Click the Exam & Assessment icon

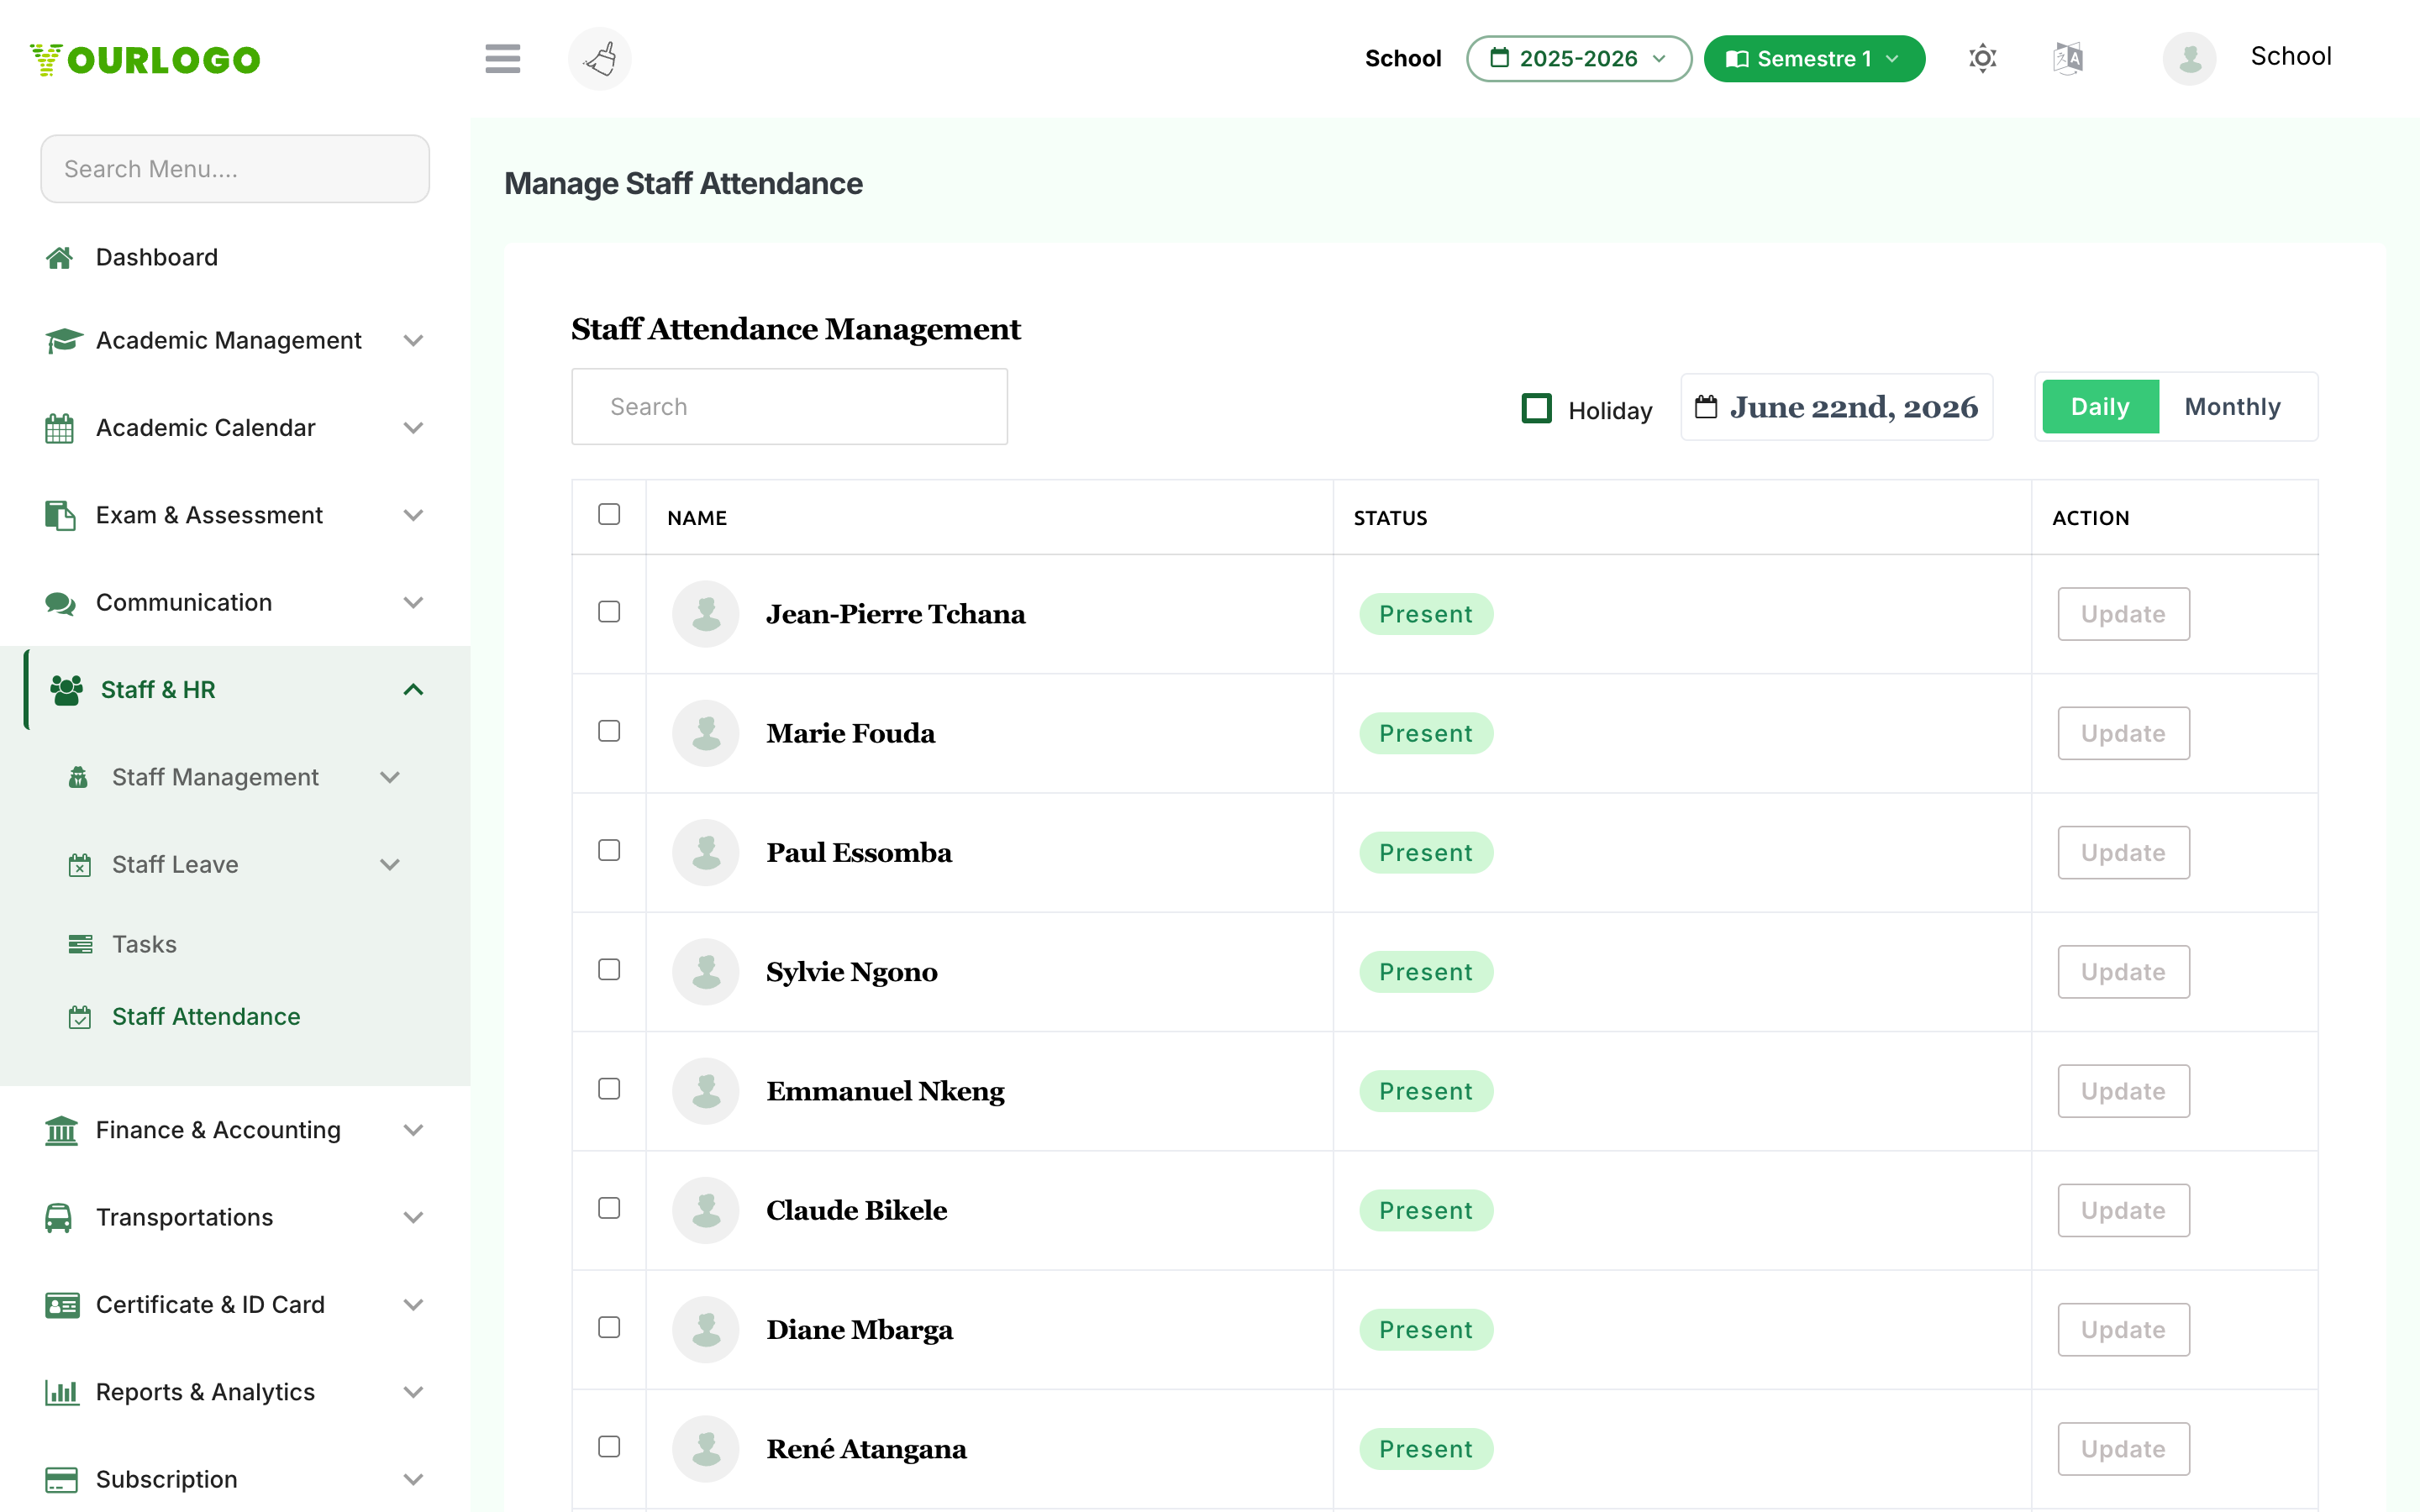click(60, 515)
